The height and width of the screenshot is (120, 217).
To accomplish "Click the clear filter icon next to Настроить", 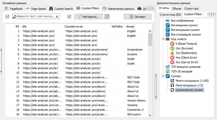I will tap(107, 17).
